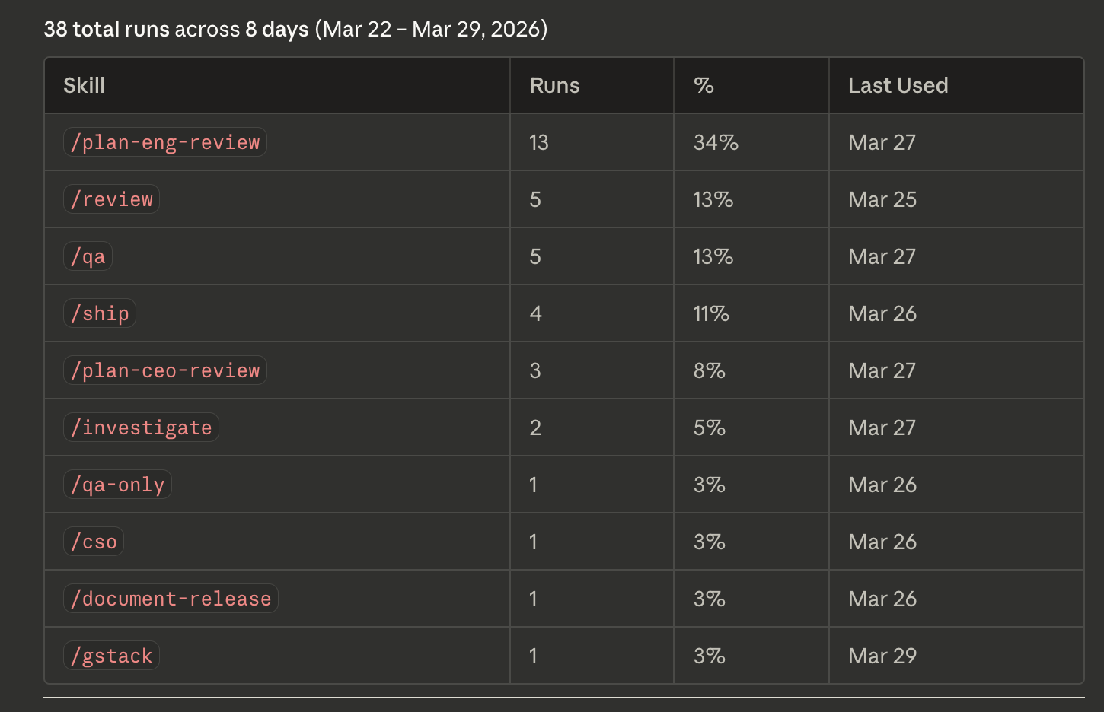Click the /plan-eng-review skill tag
Image resolution: width=1104 pixels, height=712 pixels.
165,142
